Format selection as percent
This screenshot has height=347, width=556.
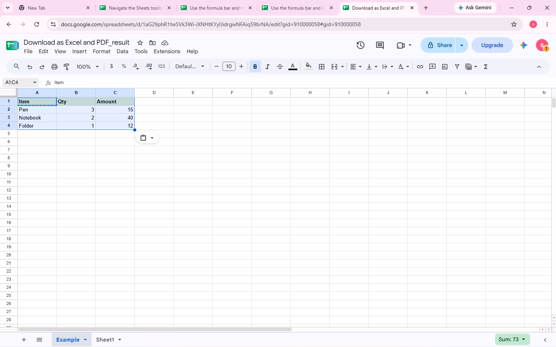124,66
